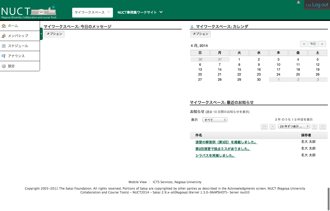330x211 pixels.
Task: Click the Membership people icon
Action: 4,36
